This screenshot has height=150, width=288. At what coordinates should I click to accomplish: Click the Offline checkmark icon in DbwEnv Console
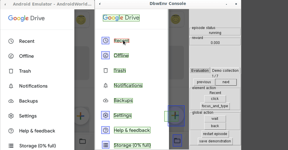coord(106,55)
